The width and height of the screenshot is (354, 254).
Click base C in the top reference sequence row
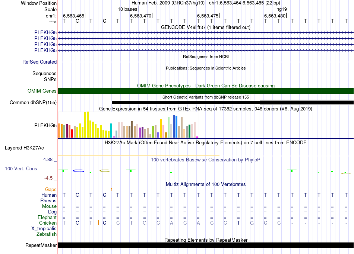104,21
